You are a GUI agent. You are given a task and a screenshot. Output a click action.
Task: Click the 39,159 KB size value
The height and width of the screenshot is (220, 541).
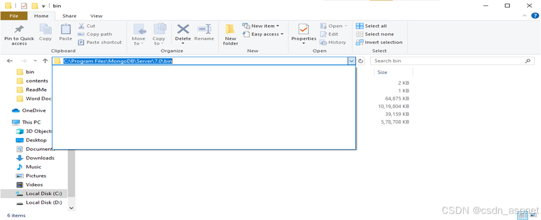[397, 114]
